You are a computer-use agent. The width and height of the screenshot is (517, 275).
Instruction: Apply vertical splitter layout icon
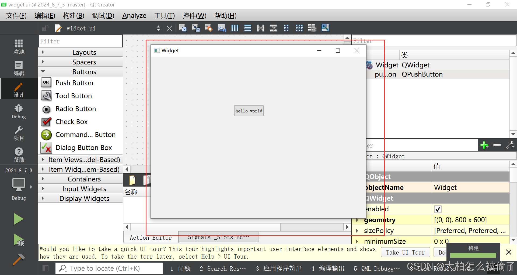click(x=273, y=28)
